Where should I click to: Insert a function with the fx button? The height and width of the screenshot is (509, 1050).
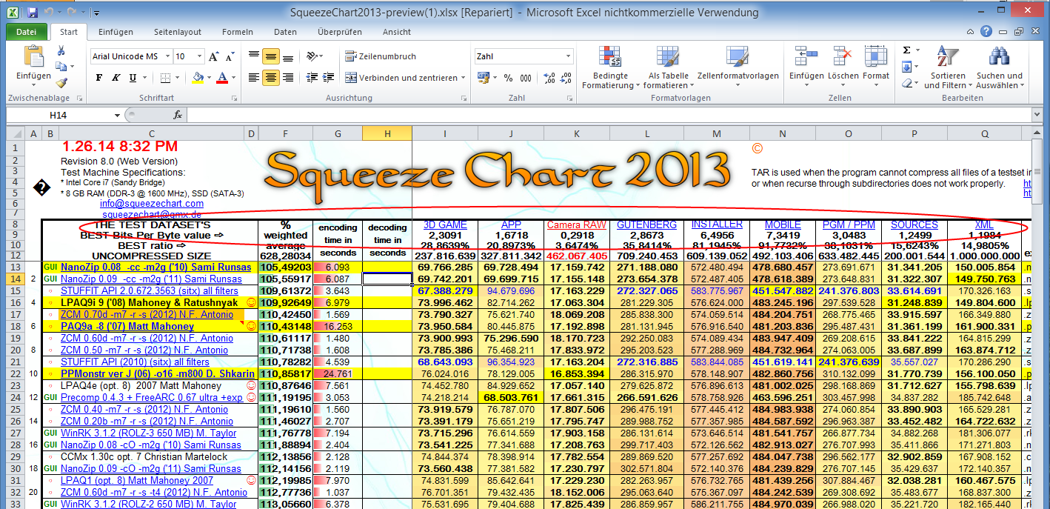(178, 115)
